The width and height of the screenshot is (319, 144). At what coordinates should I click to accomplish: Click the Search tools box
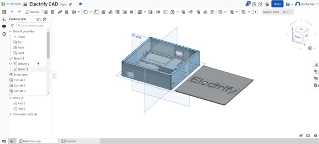click(277, 12)
